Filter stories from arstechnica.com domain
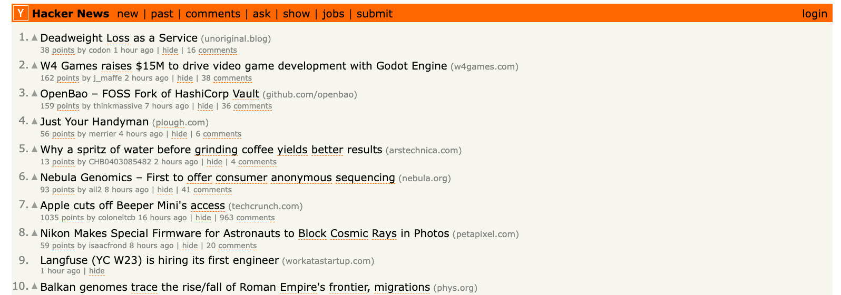The height and width of the screenshot is (295, 841). click(x=423, y=150)
